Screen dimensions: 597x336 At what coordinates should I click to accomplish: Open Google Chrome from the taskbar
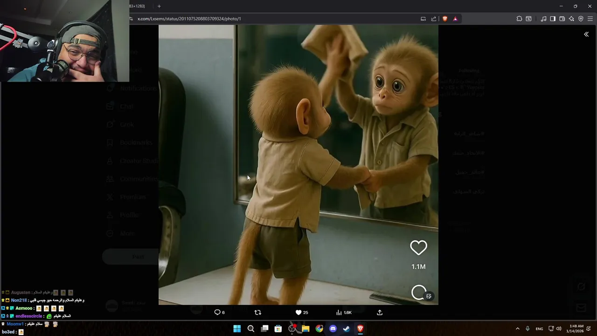(319, 329)
